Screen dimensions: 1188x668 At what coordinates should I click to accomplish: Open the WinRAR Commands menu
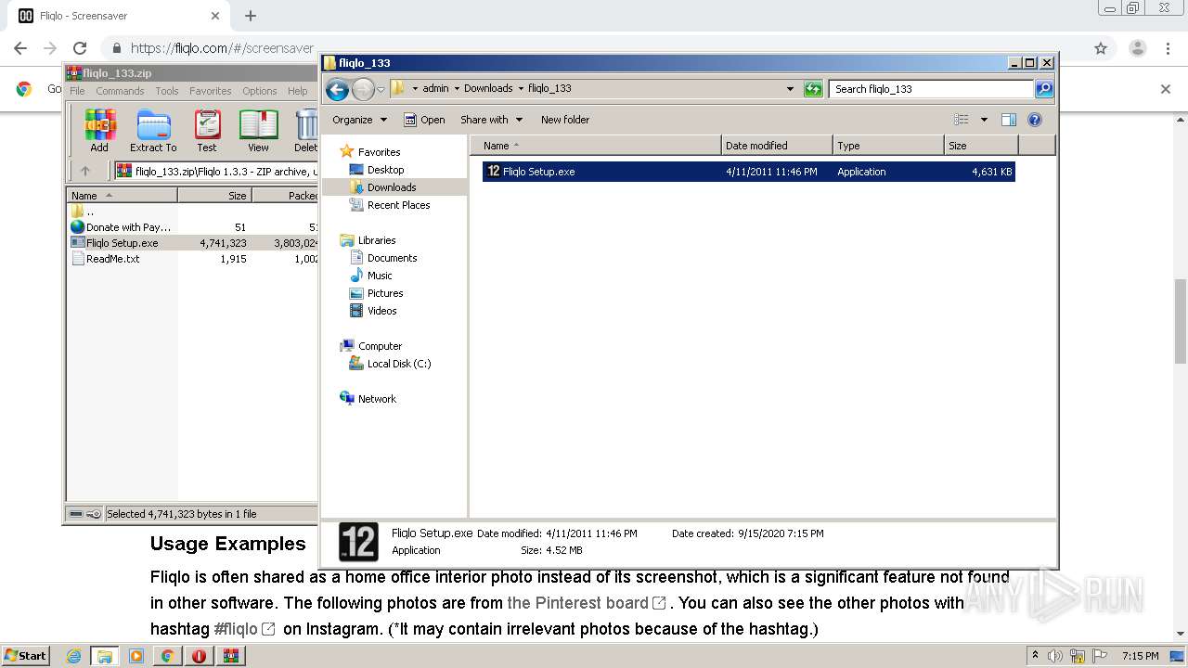pyautogui.click(x=120, y=91)
